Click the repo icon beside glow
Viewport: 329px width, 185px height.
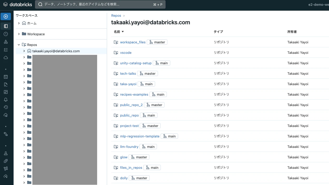coord(116,157)
